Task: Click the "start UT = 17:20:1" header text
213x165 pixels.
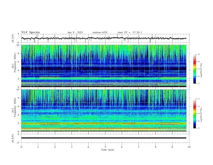Action: (x=130, y=32)
